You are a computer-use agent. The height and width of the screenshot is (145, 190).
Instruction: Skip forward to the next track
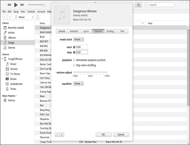click(22, 5)
